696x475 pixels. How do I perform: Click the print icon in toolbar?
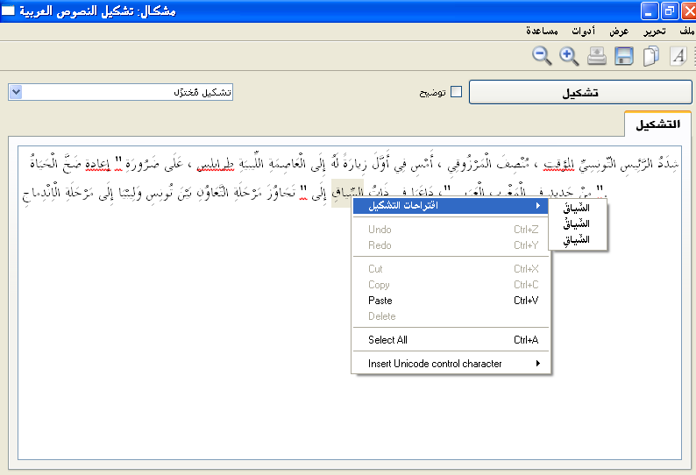tap(597, 56)
